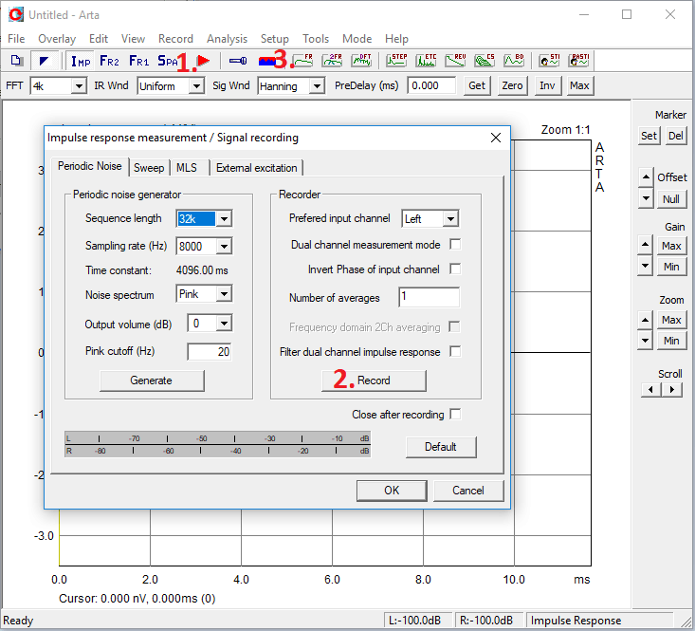Image resolution: width=695 pixels, height=631 pixels.
Task: Toggle Invert Phase of input channel
Action: coord(455,269)
